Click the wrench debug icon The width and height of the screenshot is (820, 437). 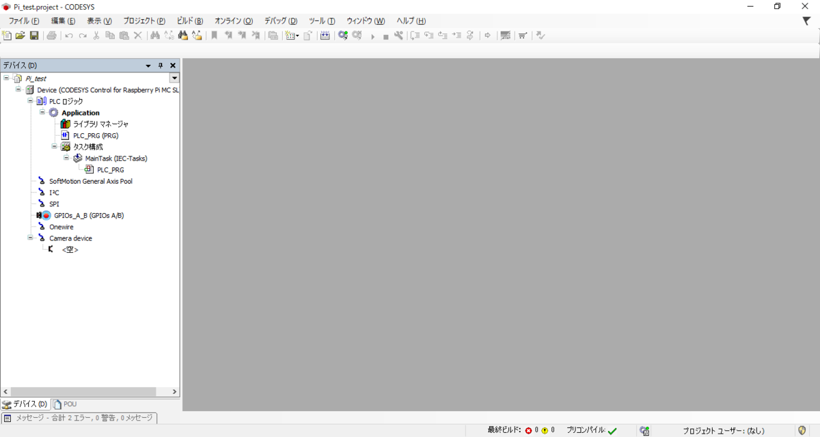398,36
